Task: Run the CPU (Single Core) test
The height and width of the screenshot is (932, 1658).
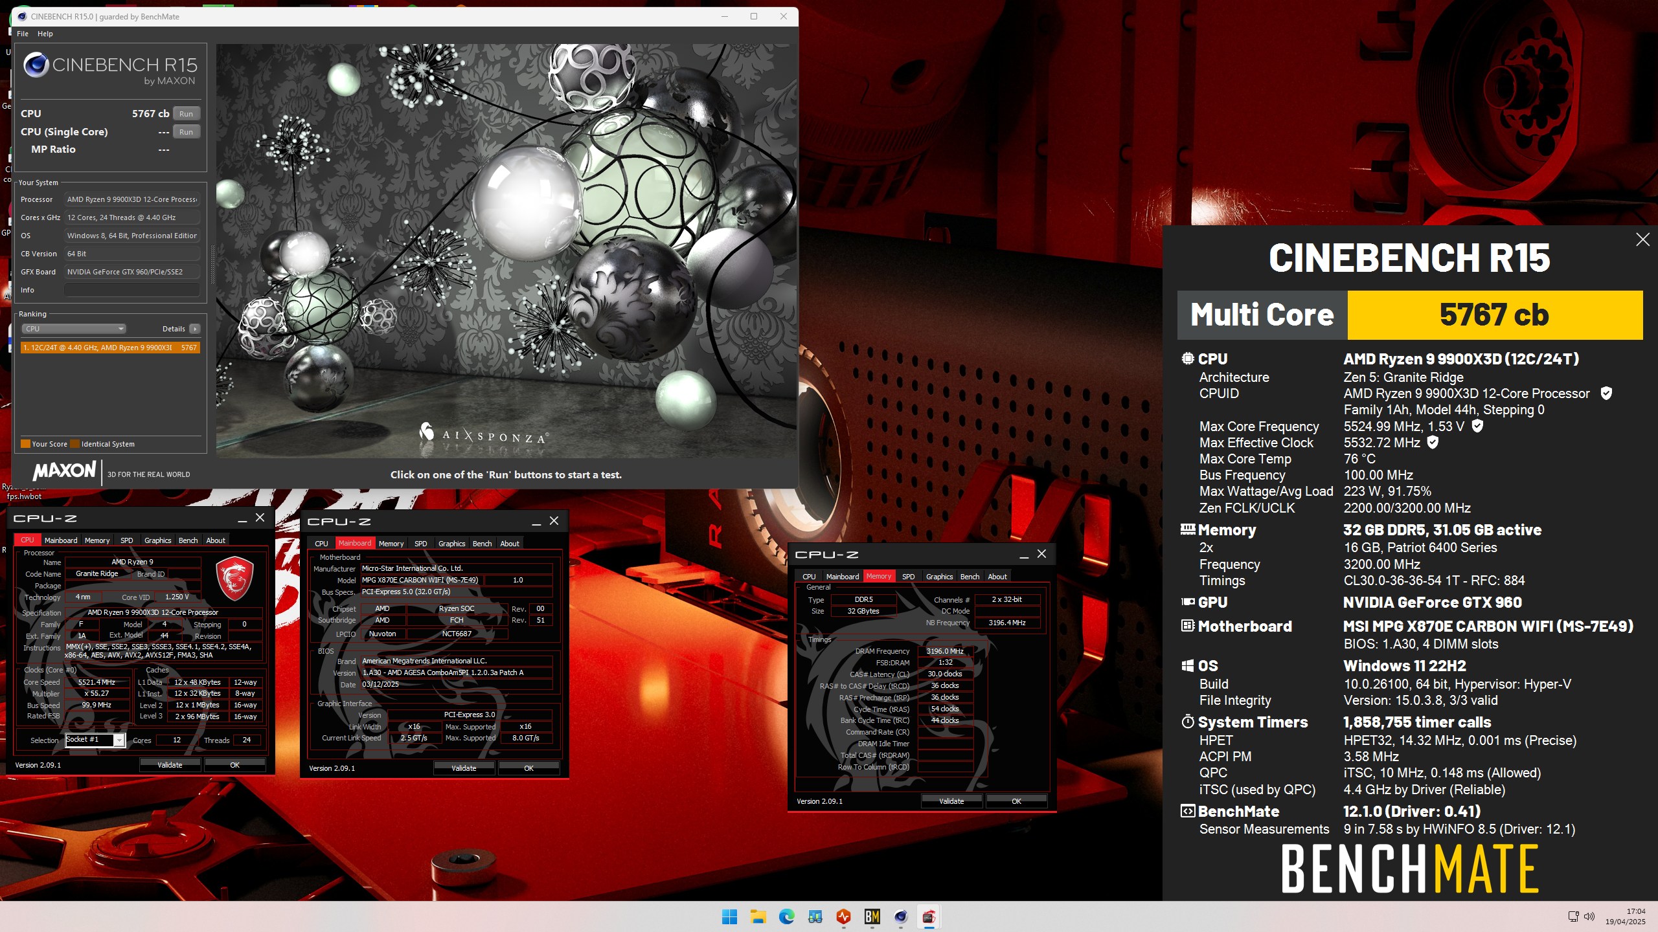Action: pyautogui.click(x=186, y=131)
